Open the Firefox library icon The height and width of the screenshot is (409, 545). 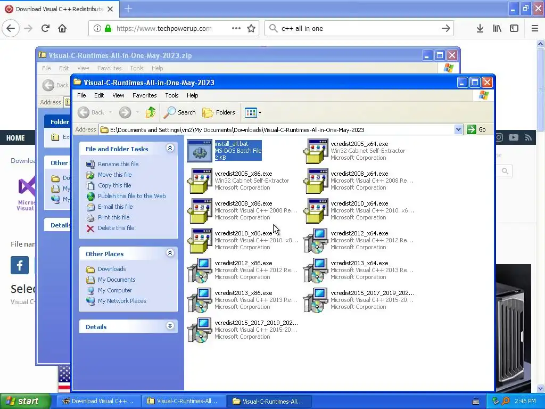[497, 28]
